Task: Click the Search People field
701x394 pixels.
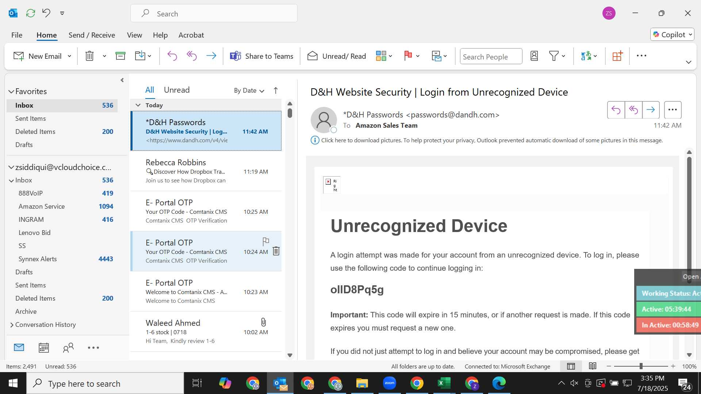Action: pos(491,57)
